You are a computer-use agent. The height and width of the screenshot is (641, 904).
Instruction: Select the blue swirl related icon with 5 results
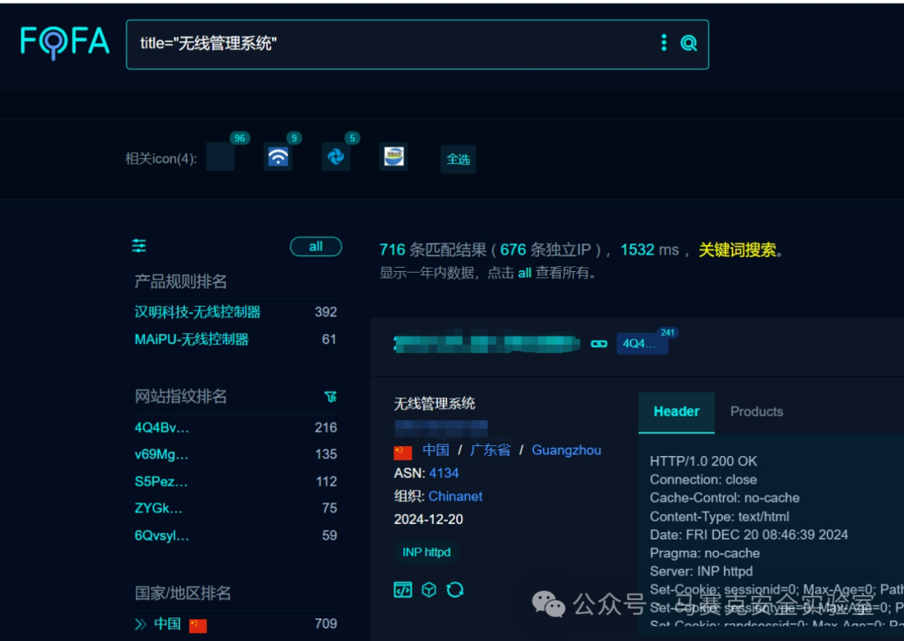pyautogui.click(x=336, y=156)
